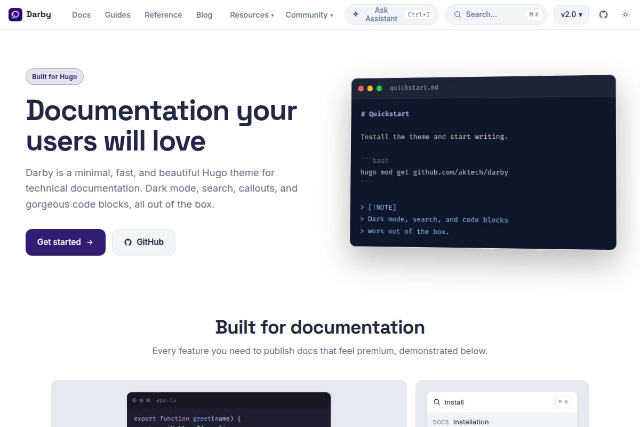The width and height of the screenshot is (640, 427).
Task: Click the '# Quickstart' heading in code window
Action: click(385, 114)
